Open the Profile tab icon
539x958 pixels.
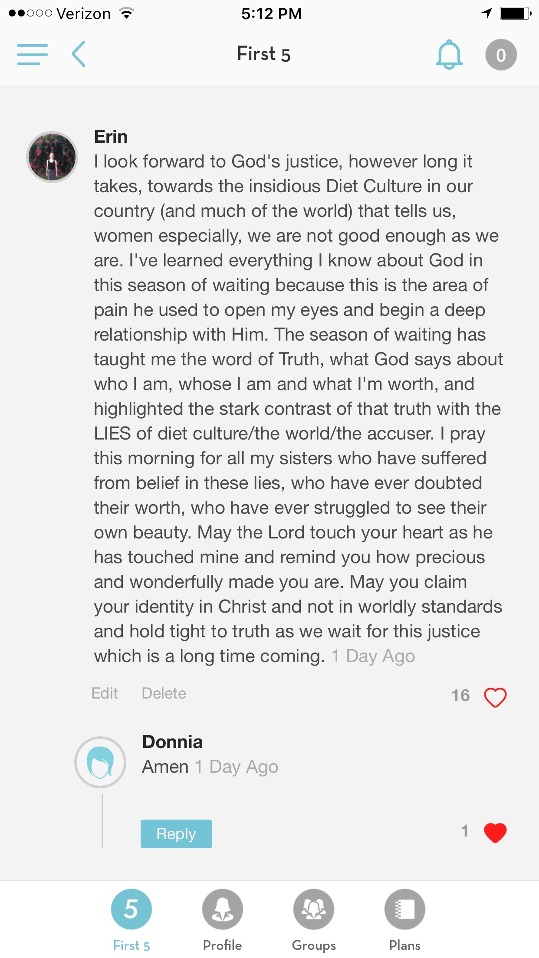(x=222, y=909)
